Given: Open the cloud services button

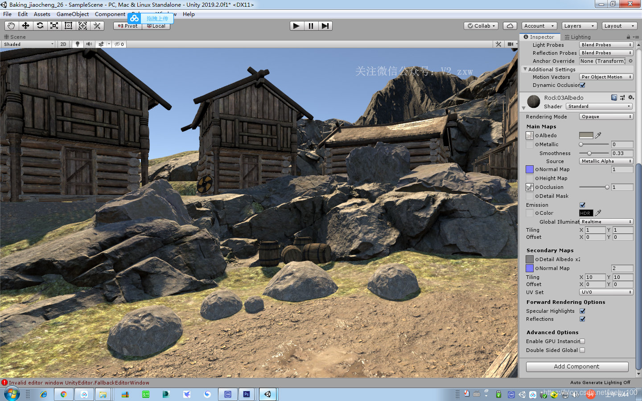Looking at the screenshot, I should click(510, 26).
